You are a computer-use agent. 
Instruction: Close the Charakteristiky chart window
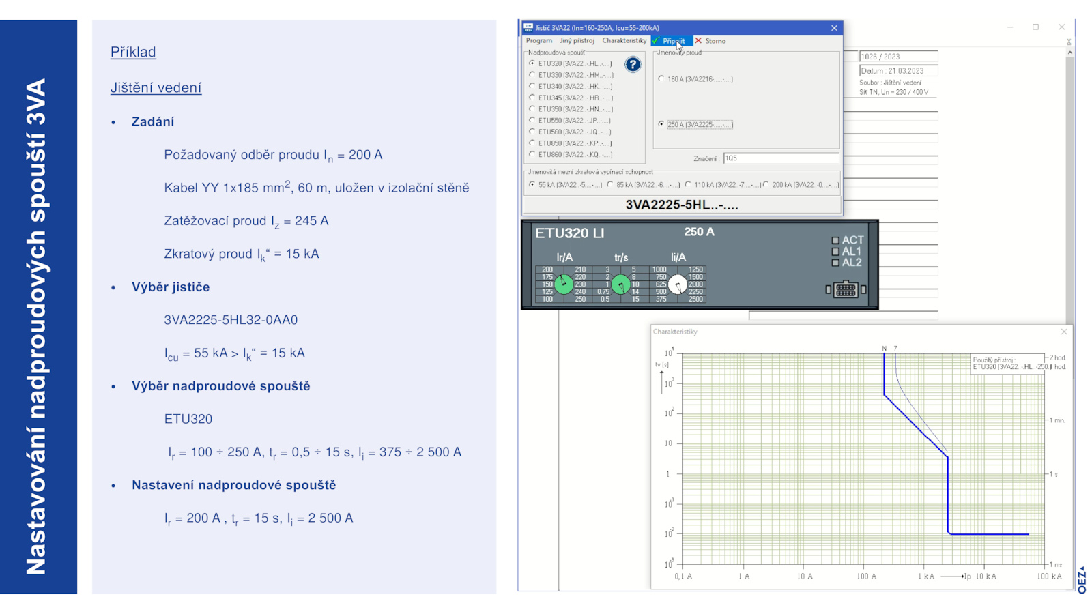1064,332
